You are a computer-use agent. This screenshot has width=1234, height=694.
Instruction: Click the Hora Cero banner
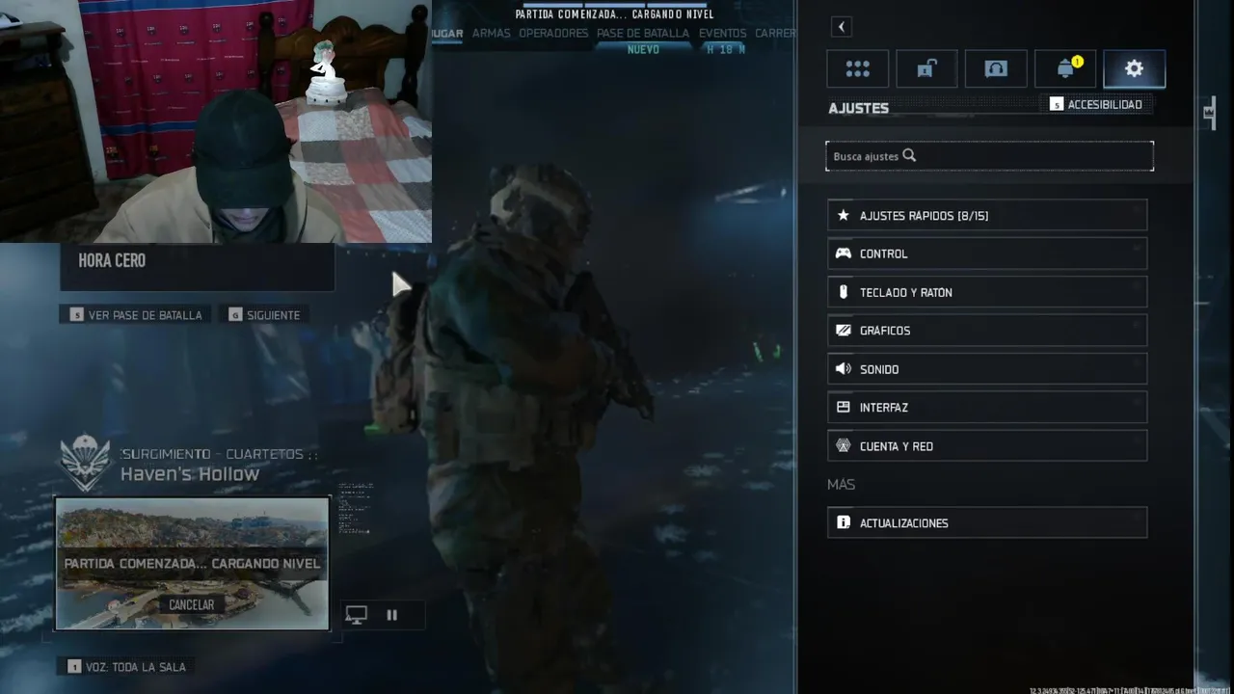pos(198,267)
